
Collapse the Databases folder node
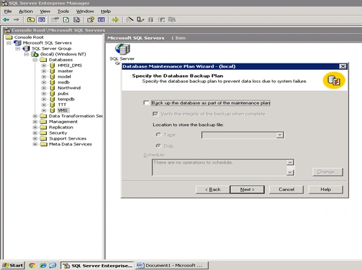pos(35,60)
